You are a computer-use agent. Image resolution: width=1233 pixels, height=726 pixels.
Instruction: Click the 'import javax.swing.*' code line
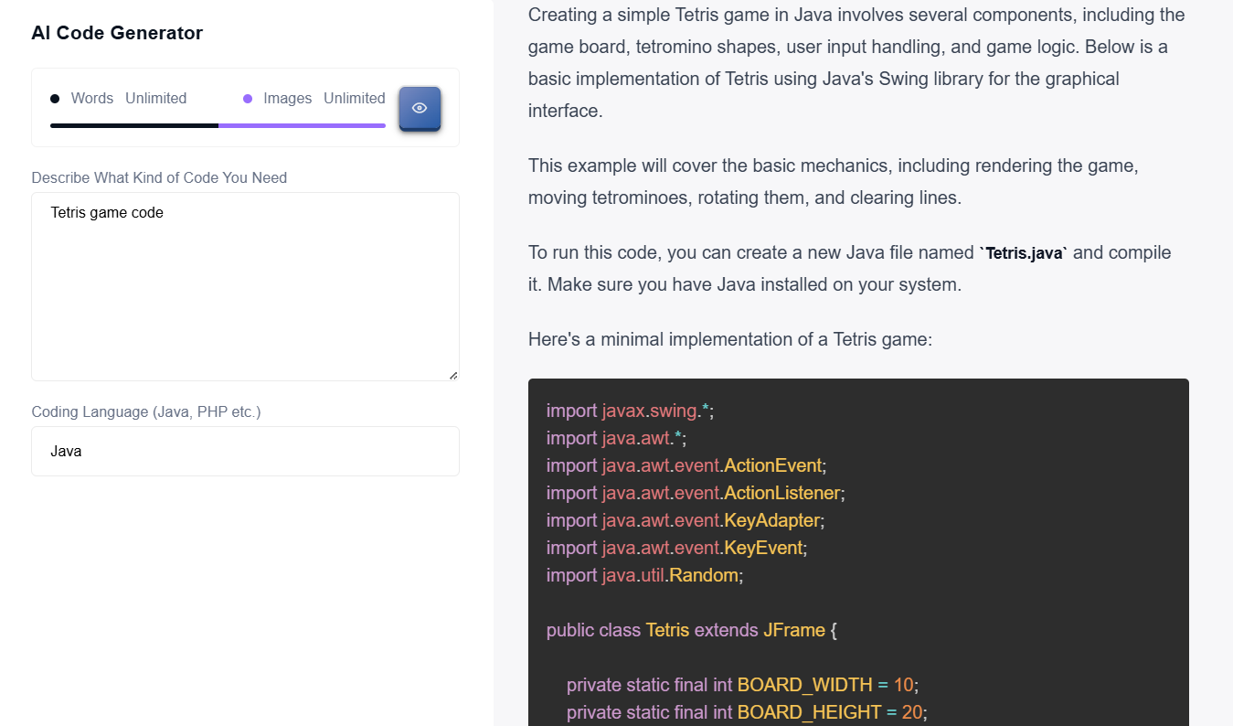point(629,411)
